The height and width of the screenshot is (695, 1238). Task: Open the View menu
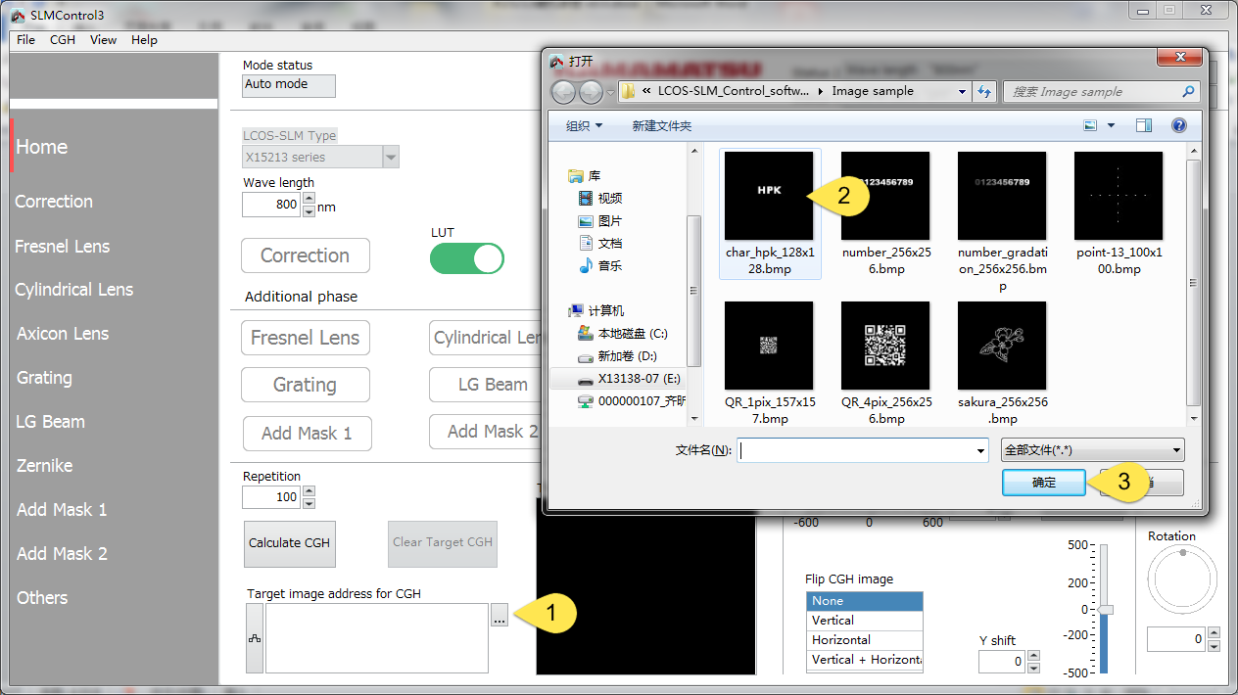click(x=103, y=40)
